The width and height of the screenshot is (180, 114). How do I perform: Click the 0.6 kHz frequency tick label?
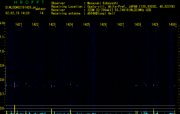click(x=2, y=108)
